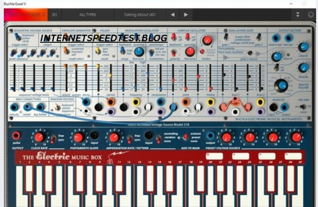Toggle the reverb on/off switch
The height and width of the screenshot is (207, 318).
coord(277,67)
